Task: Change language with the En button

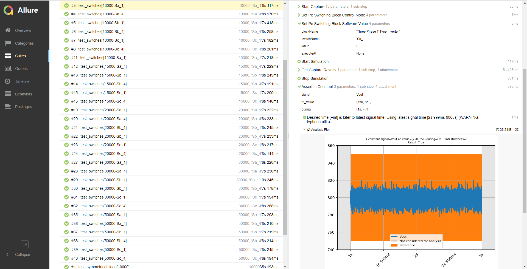Action: click(x=25, y=244)
